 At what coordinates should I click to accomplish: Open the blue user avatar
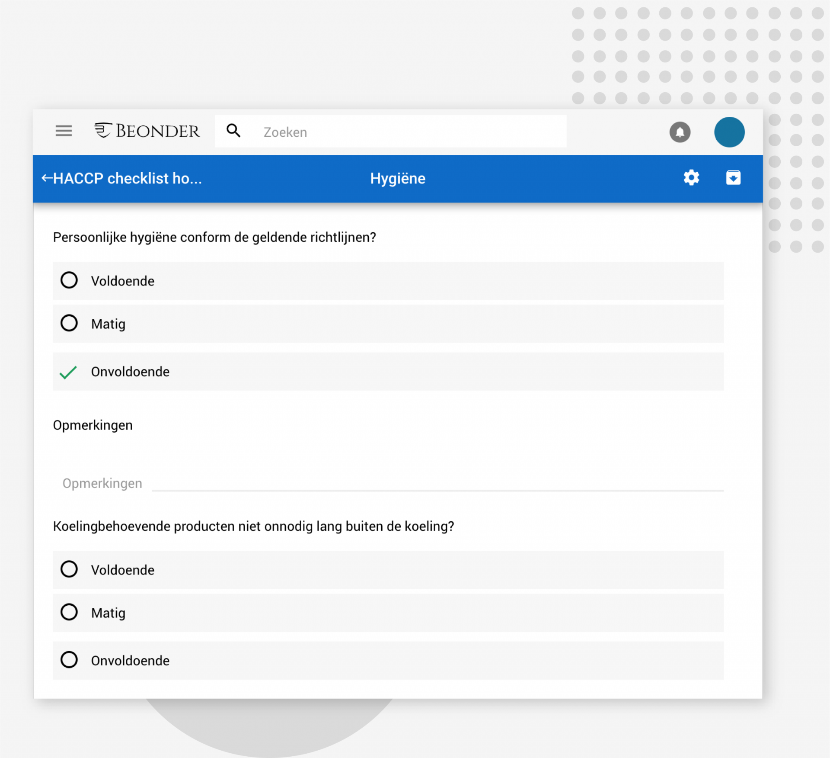(x=729, y=132)
